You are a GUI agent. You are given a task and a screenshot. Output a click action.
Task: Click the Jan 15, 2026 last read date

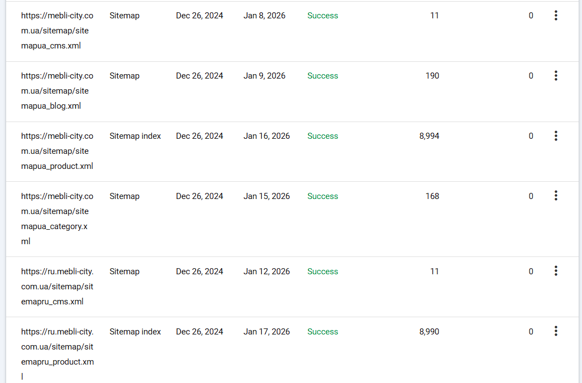[x=267, y=196]
